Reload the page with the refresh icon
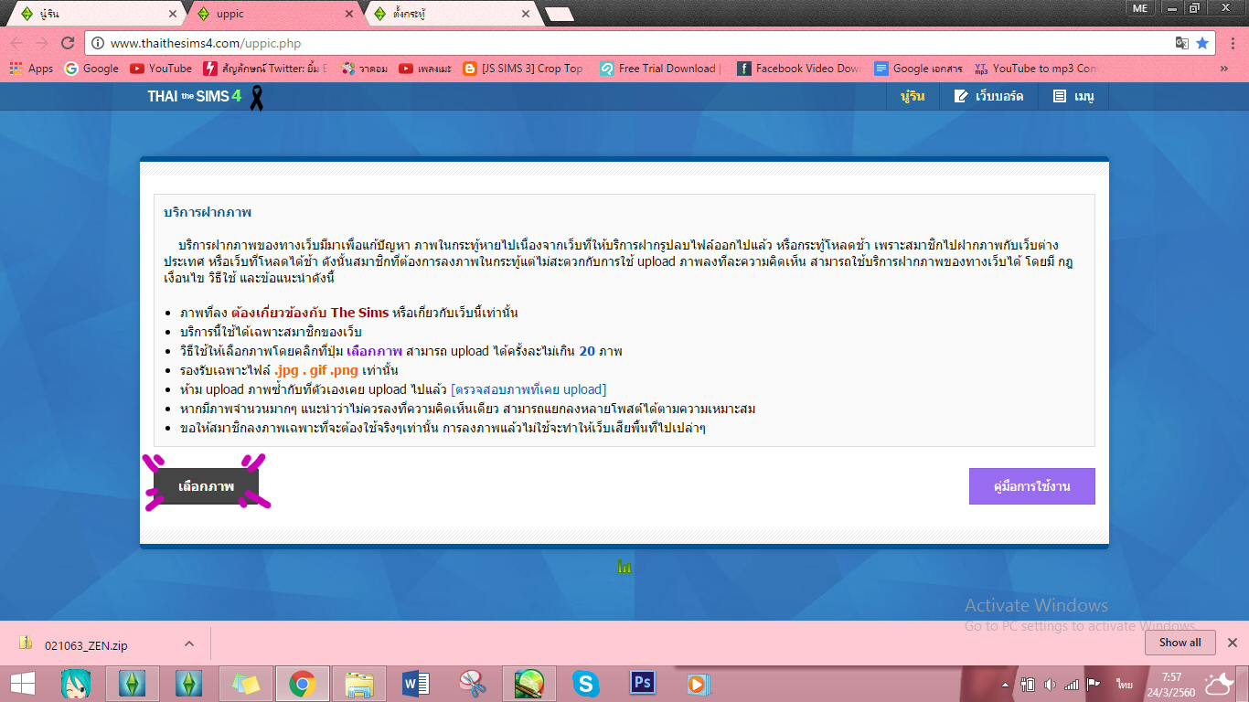The width and height of the screenshot is (1249, 702). click(x=68, y=43)
